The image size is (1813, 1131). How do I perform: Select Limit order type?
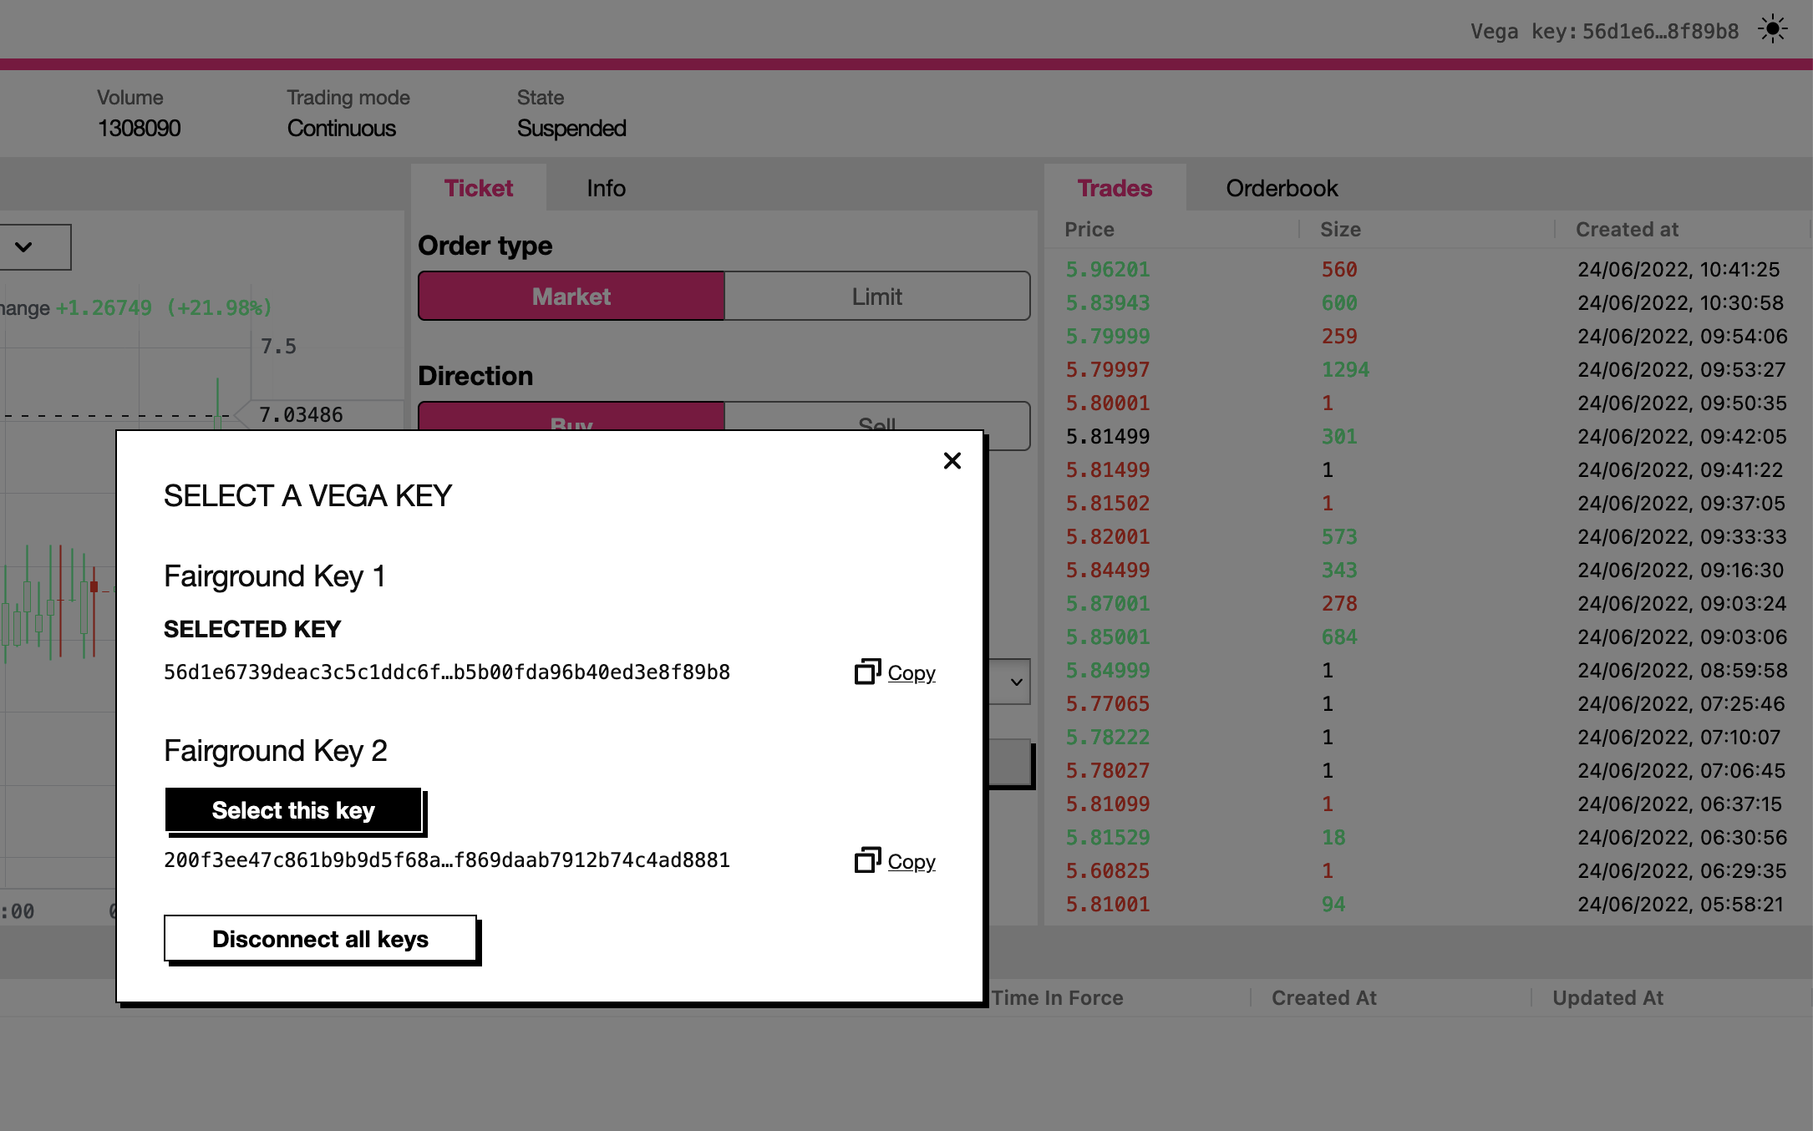pyautogui.click(x=876, y=296)
